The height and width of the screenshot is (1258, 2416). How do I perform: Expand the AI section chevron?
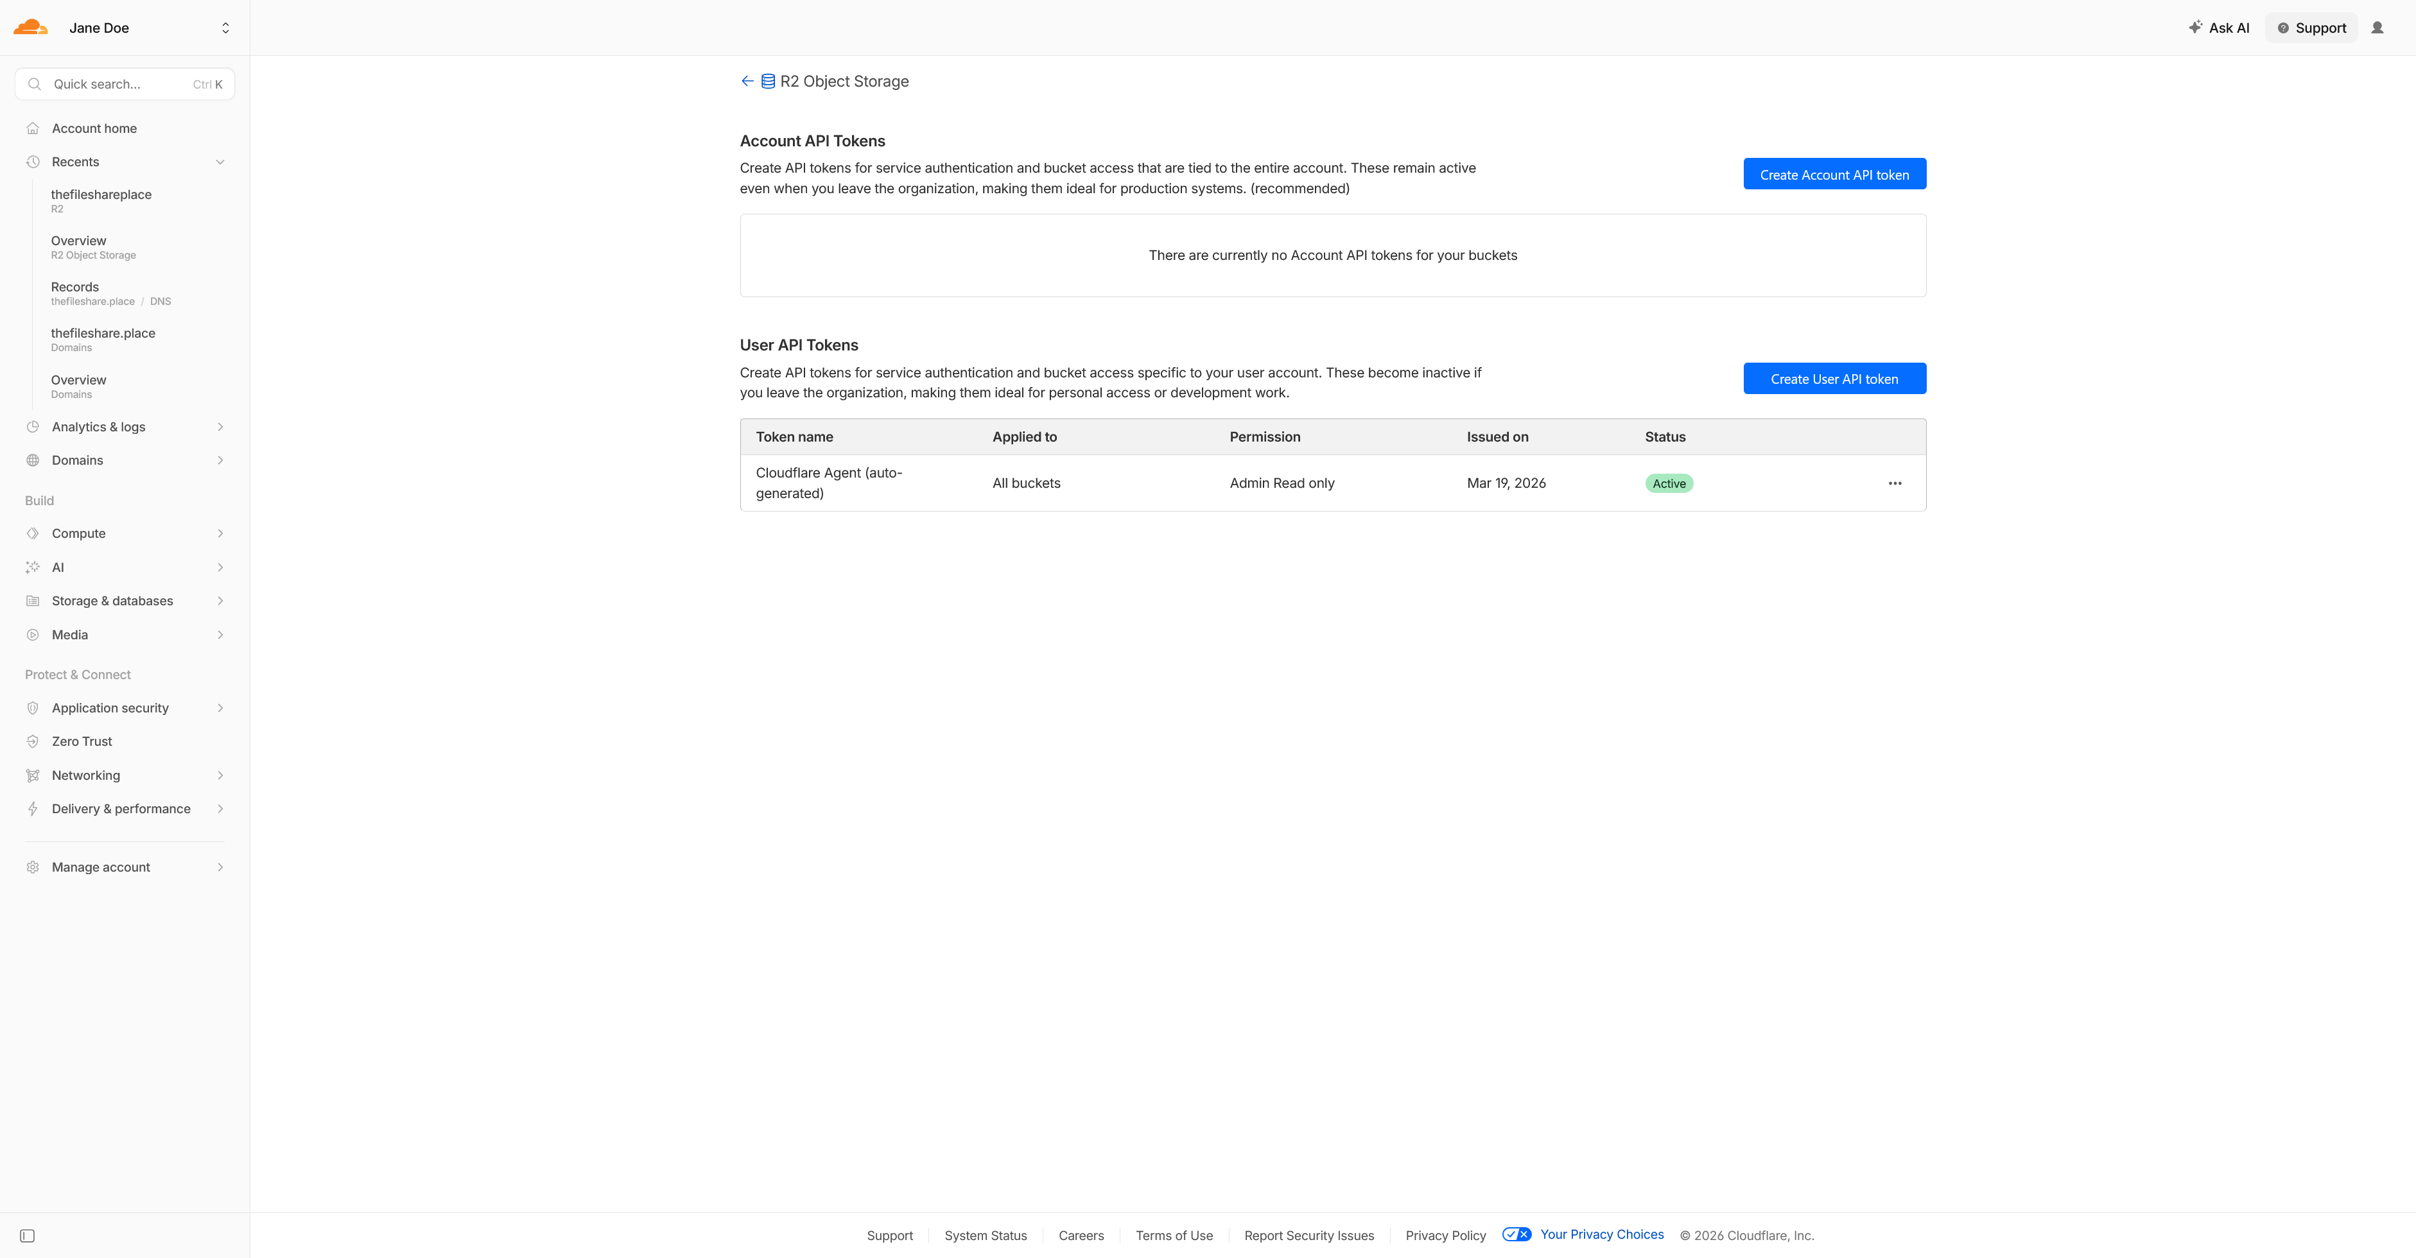[220, 567]
